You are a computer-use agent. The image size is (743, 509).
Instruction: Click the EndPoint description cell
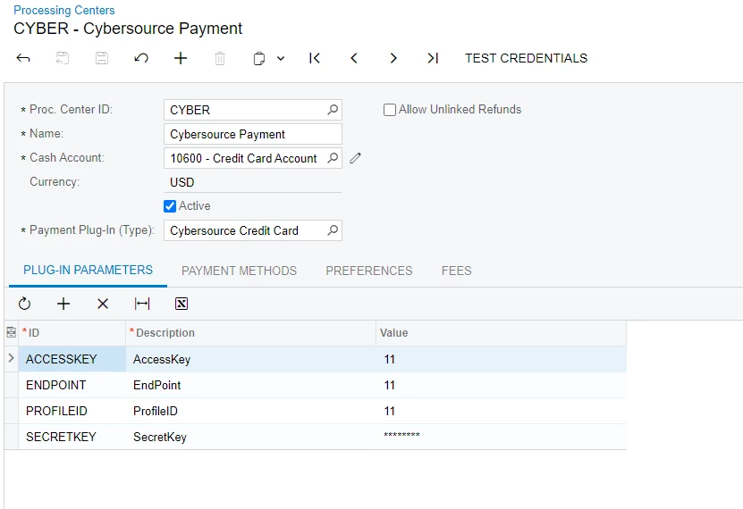[x=250, y=385]
